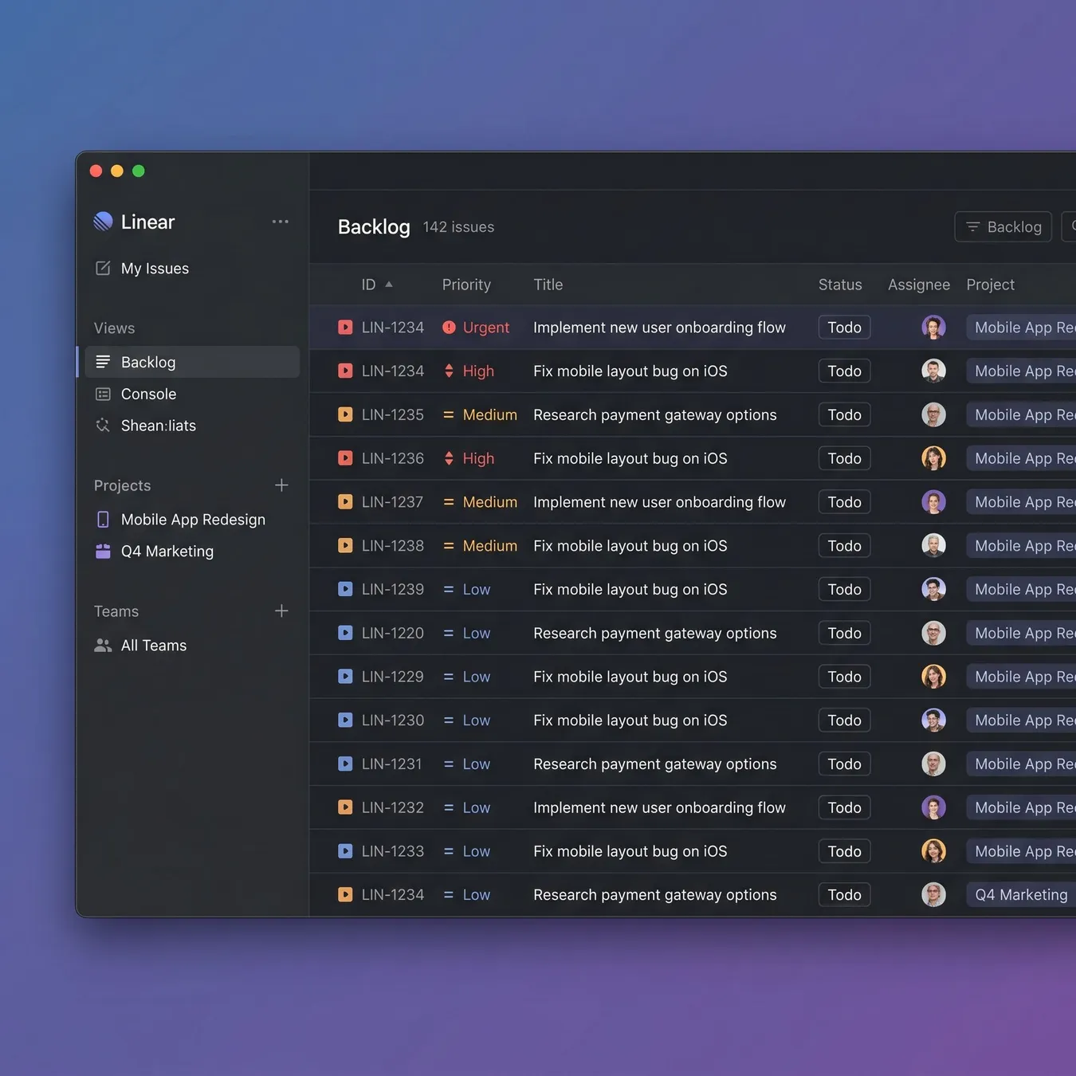Click Low priority icon for LIN-1231
The image size is (1076, 1076).
[x=449, y=764]
